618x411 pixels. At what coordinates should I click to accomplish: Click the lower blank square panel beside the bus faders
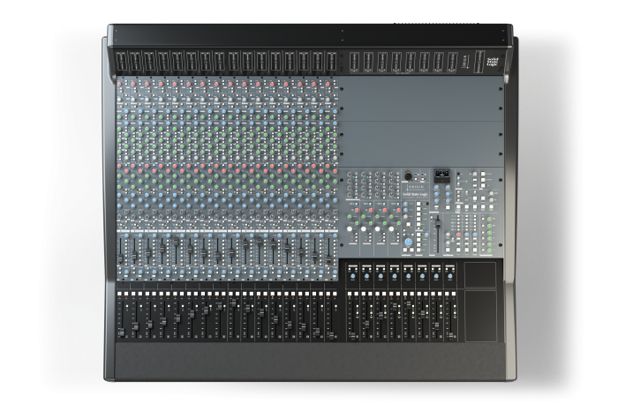pos(480,315)
